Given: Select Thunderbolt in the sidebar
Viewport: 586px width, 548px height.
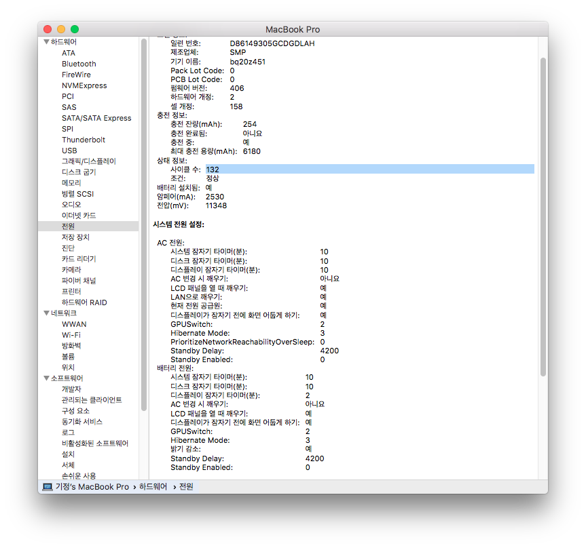Looking at the screenshot, I should 83,140.
